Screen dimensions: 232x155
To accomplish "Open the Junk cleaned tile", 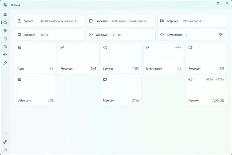I will (x=164, y=58).
